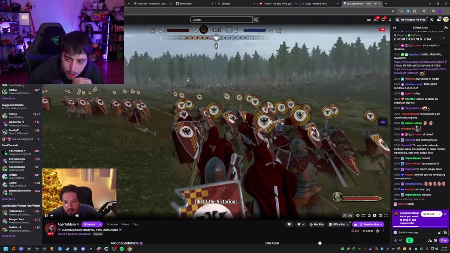
Task: Click Knock button in chat popup
Action: (429, 214)
